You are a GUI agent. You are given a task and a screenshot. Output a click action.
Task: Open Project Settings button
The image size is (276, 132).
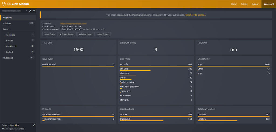click(x=67, y=34)
